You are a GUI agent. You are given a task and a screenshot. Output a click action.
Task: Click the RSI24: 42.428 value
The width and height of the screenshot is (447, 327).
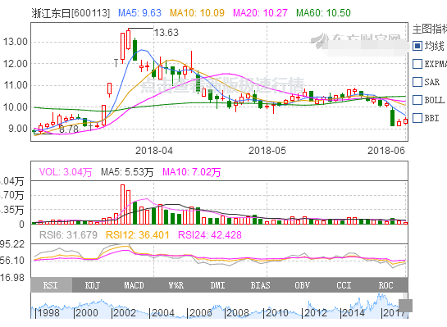pyautogui.click(x=210, y=235)
